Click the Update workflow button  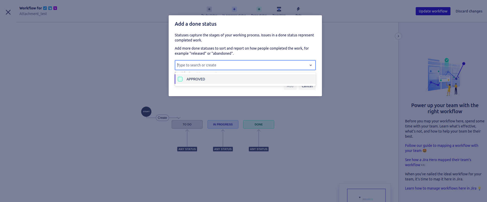[433, 11]
